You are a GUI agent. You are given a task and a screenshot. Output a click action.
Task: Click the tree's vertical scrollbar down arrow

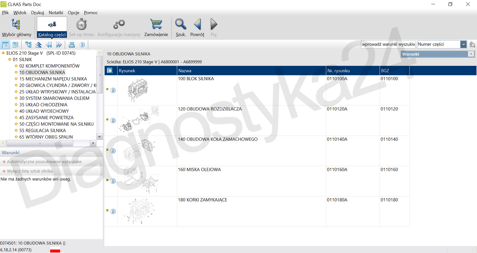point(100,136)
